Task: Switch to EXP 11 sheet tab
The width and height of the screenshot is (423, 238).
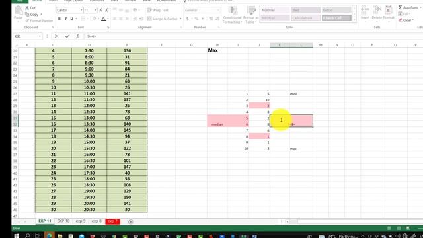Action: pyautogui.click(x=45, y=221)
